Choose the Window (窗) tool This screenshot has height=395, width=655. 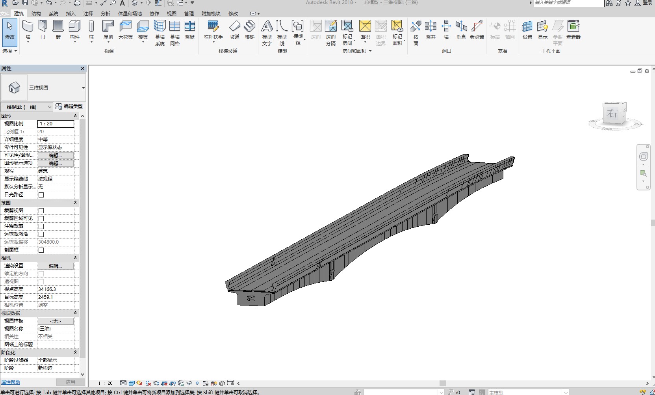[x=58, y=31]
